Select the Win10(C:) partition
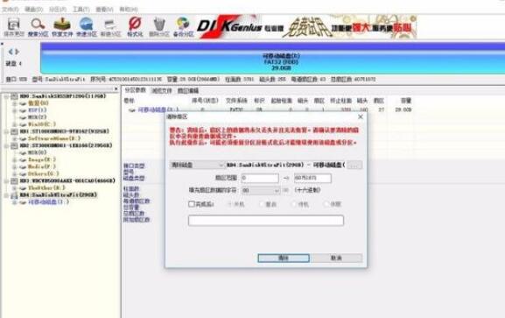The image size is (505, 318). click(x=42, y=124)
